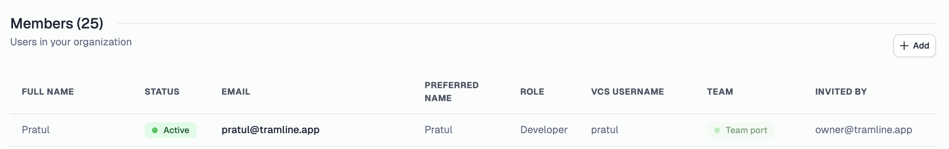Click the Full Name column header

pyautogui.click(x=48, y=92)
